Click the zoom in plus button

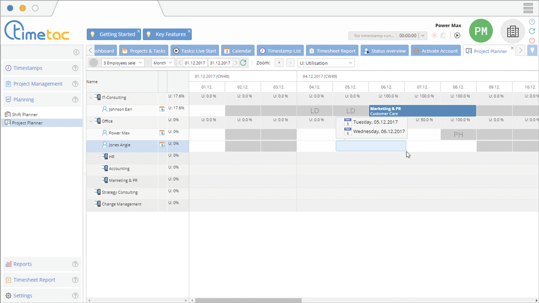pyautogui.click(x=279, y=63)
